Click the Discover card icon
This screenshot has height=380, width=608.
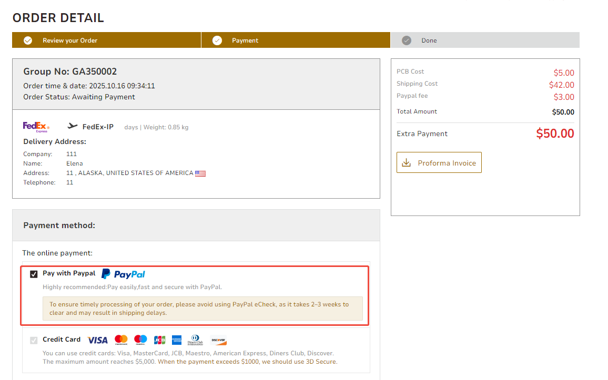pos(218,340)
